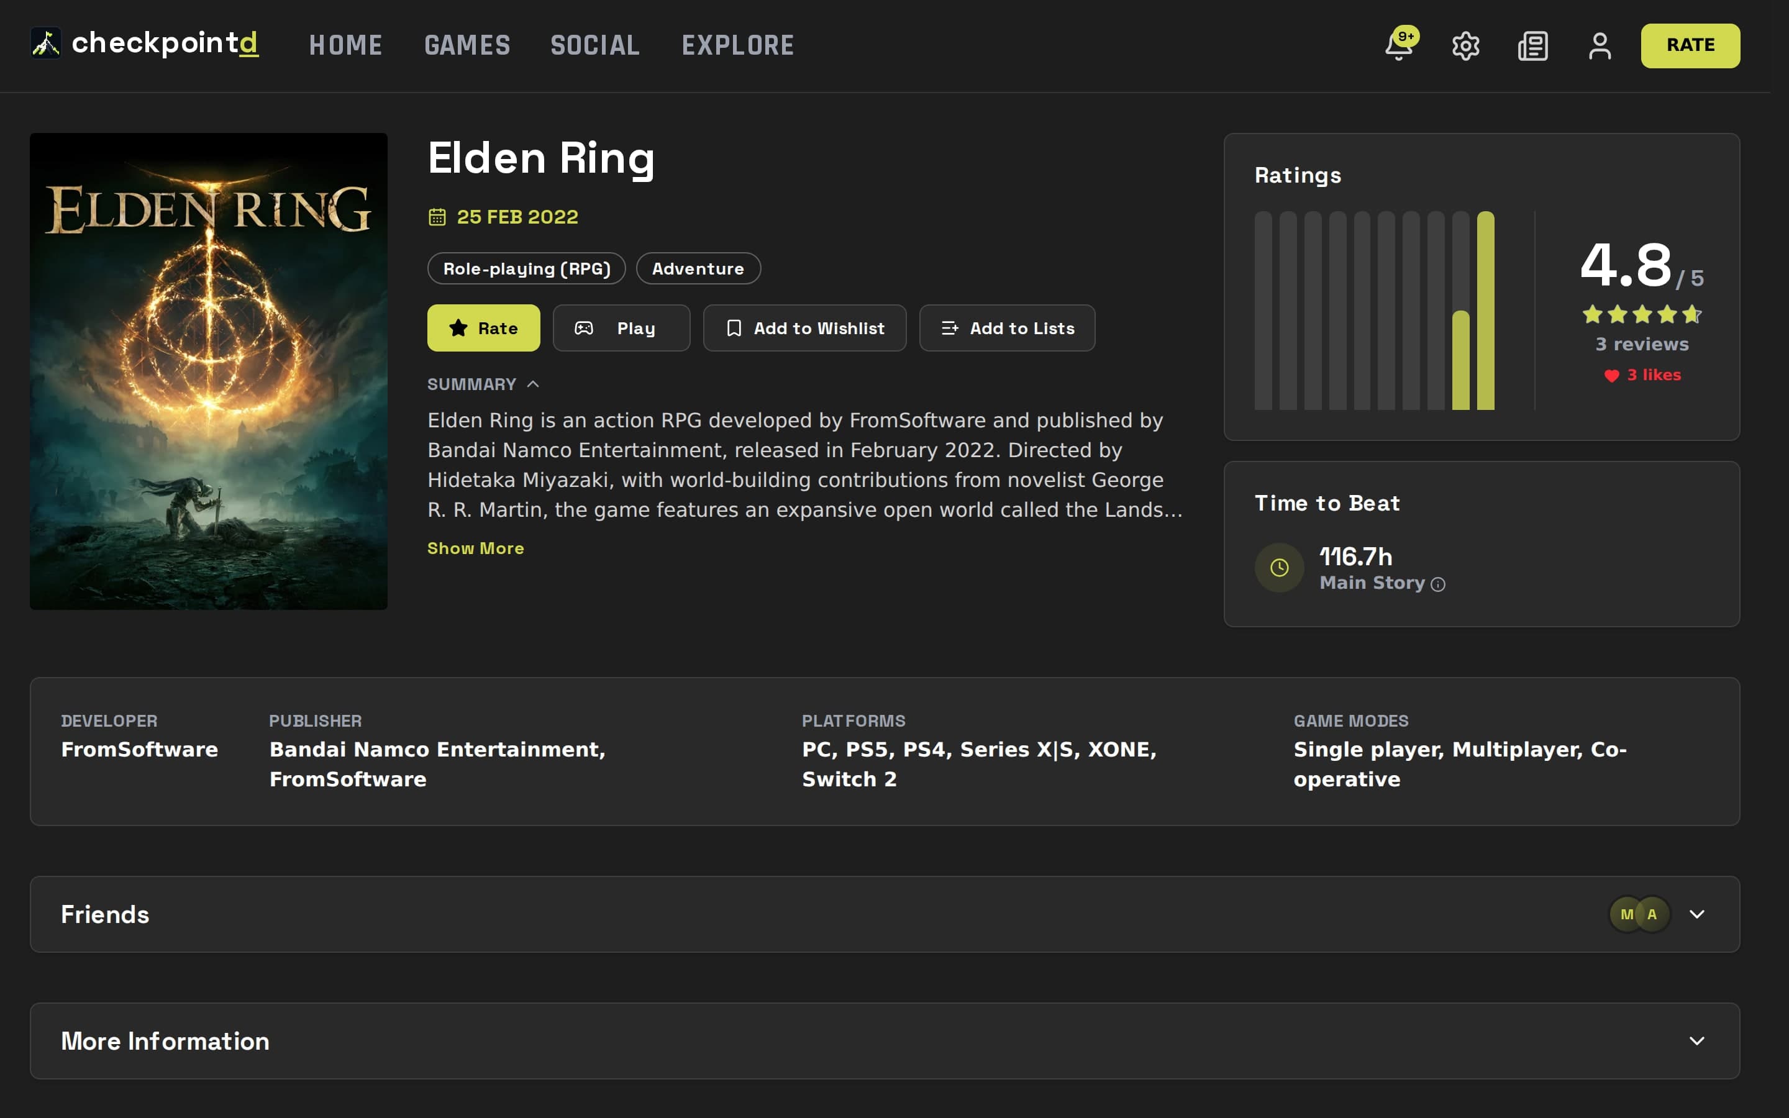
Task: Click publisher 'Bandai Namco Entertainment'
Action: [437, 750]
